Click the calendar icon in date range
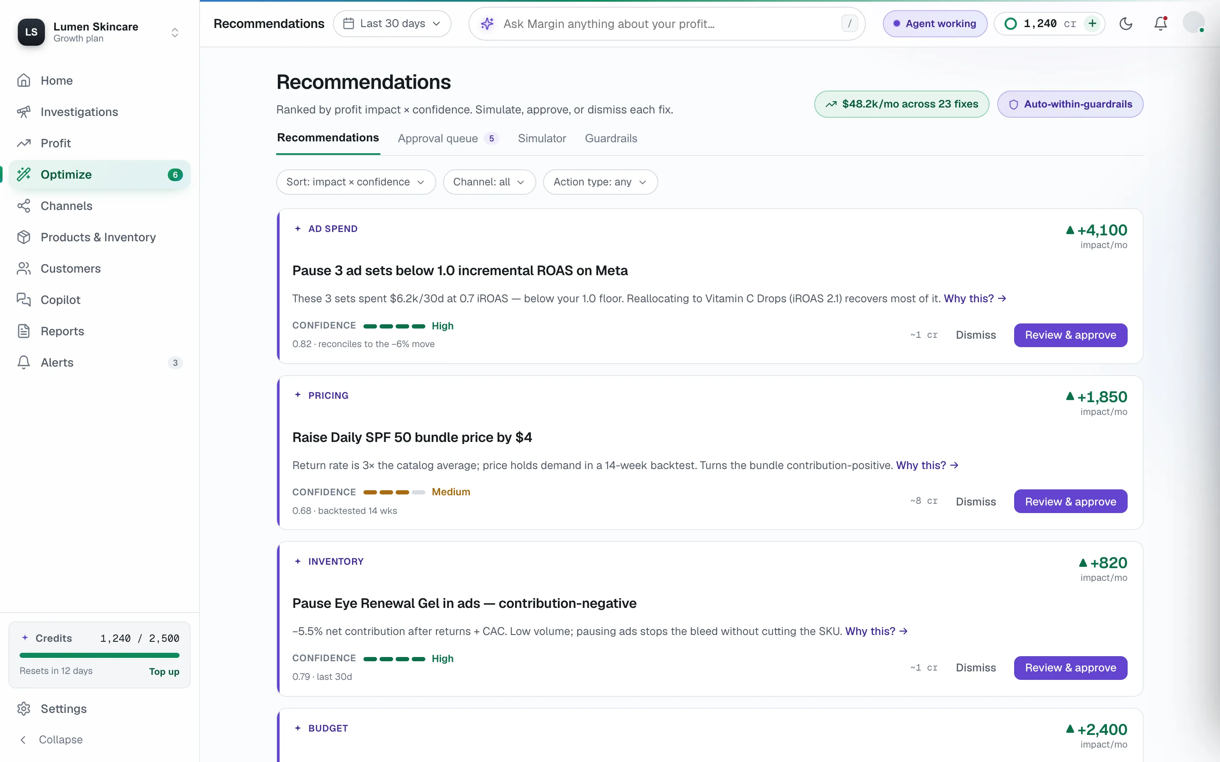The width and height of the screenshot is (1220, 762). point(348,24)
